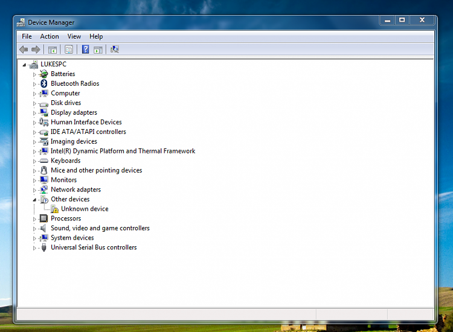Maximize the Device Manager window

[x=402, y=20]
